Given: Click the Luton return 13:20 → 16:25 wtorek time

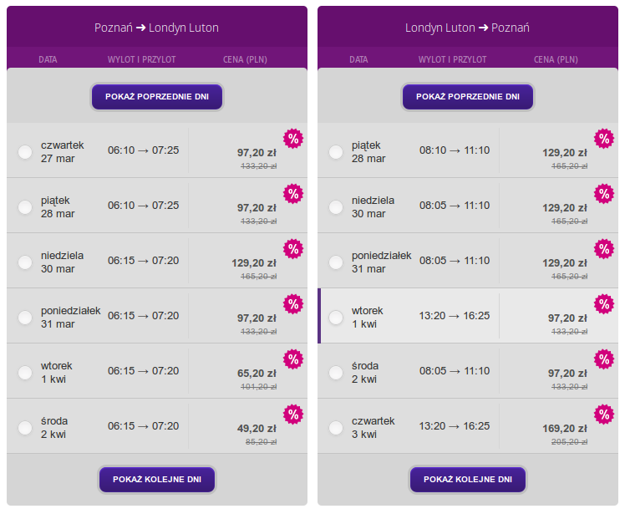Looking at the screenshot, I should (x=454, y=316).
